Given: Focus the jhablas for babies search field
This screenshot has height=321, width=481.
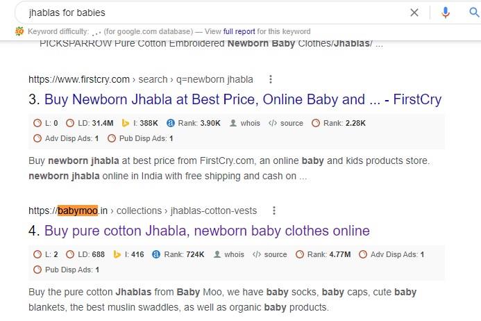Looking at the screenshot, I should [x=214, y=13].
